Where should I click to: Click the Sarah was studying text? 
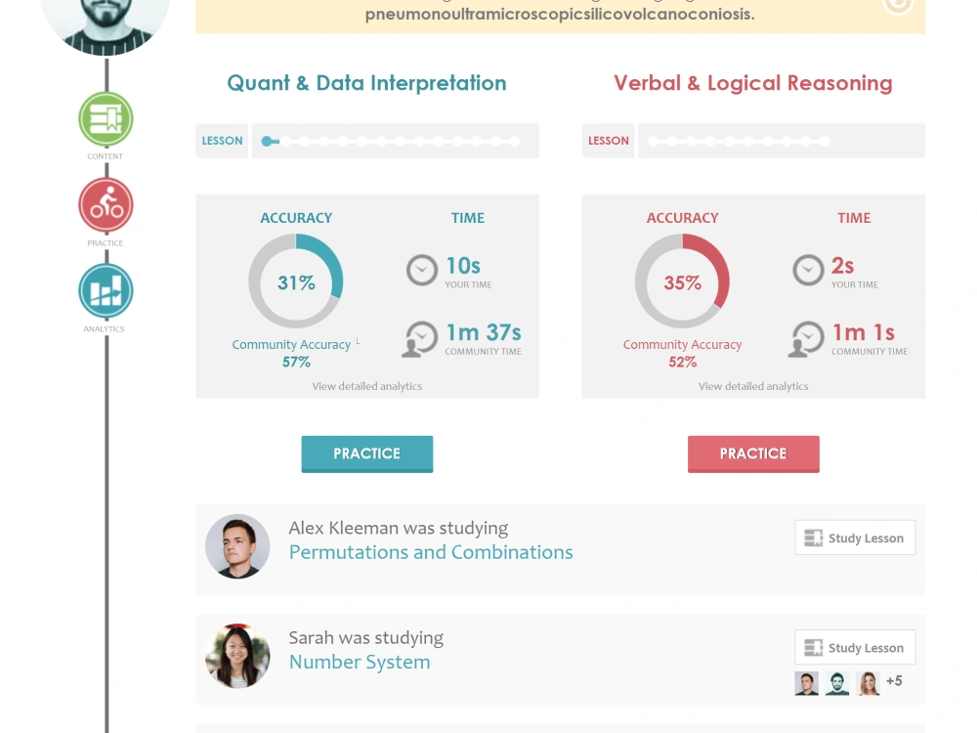[365, 637]
